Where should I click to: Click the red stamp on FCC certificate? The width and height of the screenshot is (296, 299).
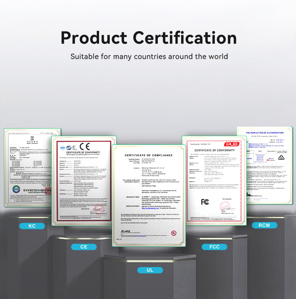[x=225, y=206]
